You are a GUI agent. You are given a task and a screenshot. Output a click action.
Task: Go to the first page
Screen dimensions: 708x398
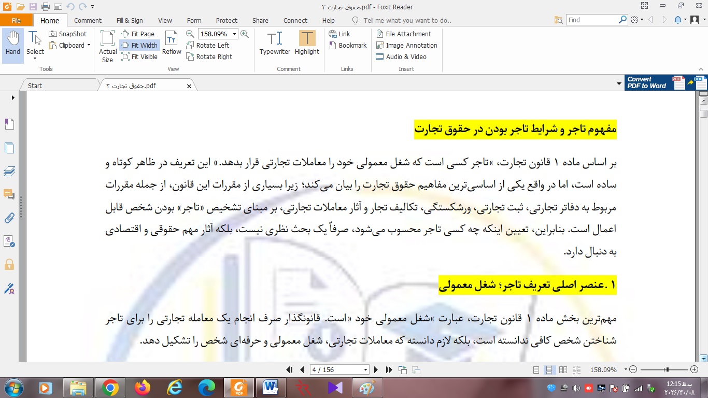[290, 369]
